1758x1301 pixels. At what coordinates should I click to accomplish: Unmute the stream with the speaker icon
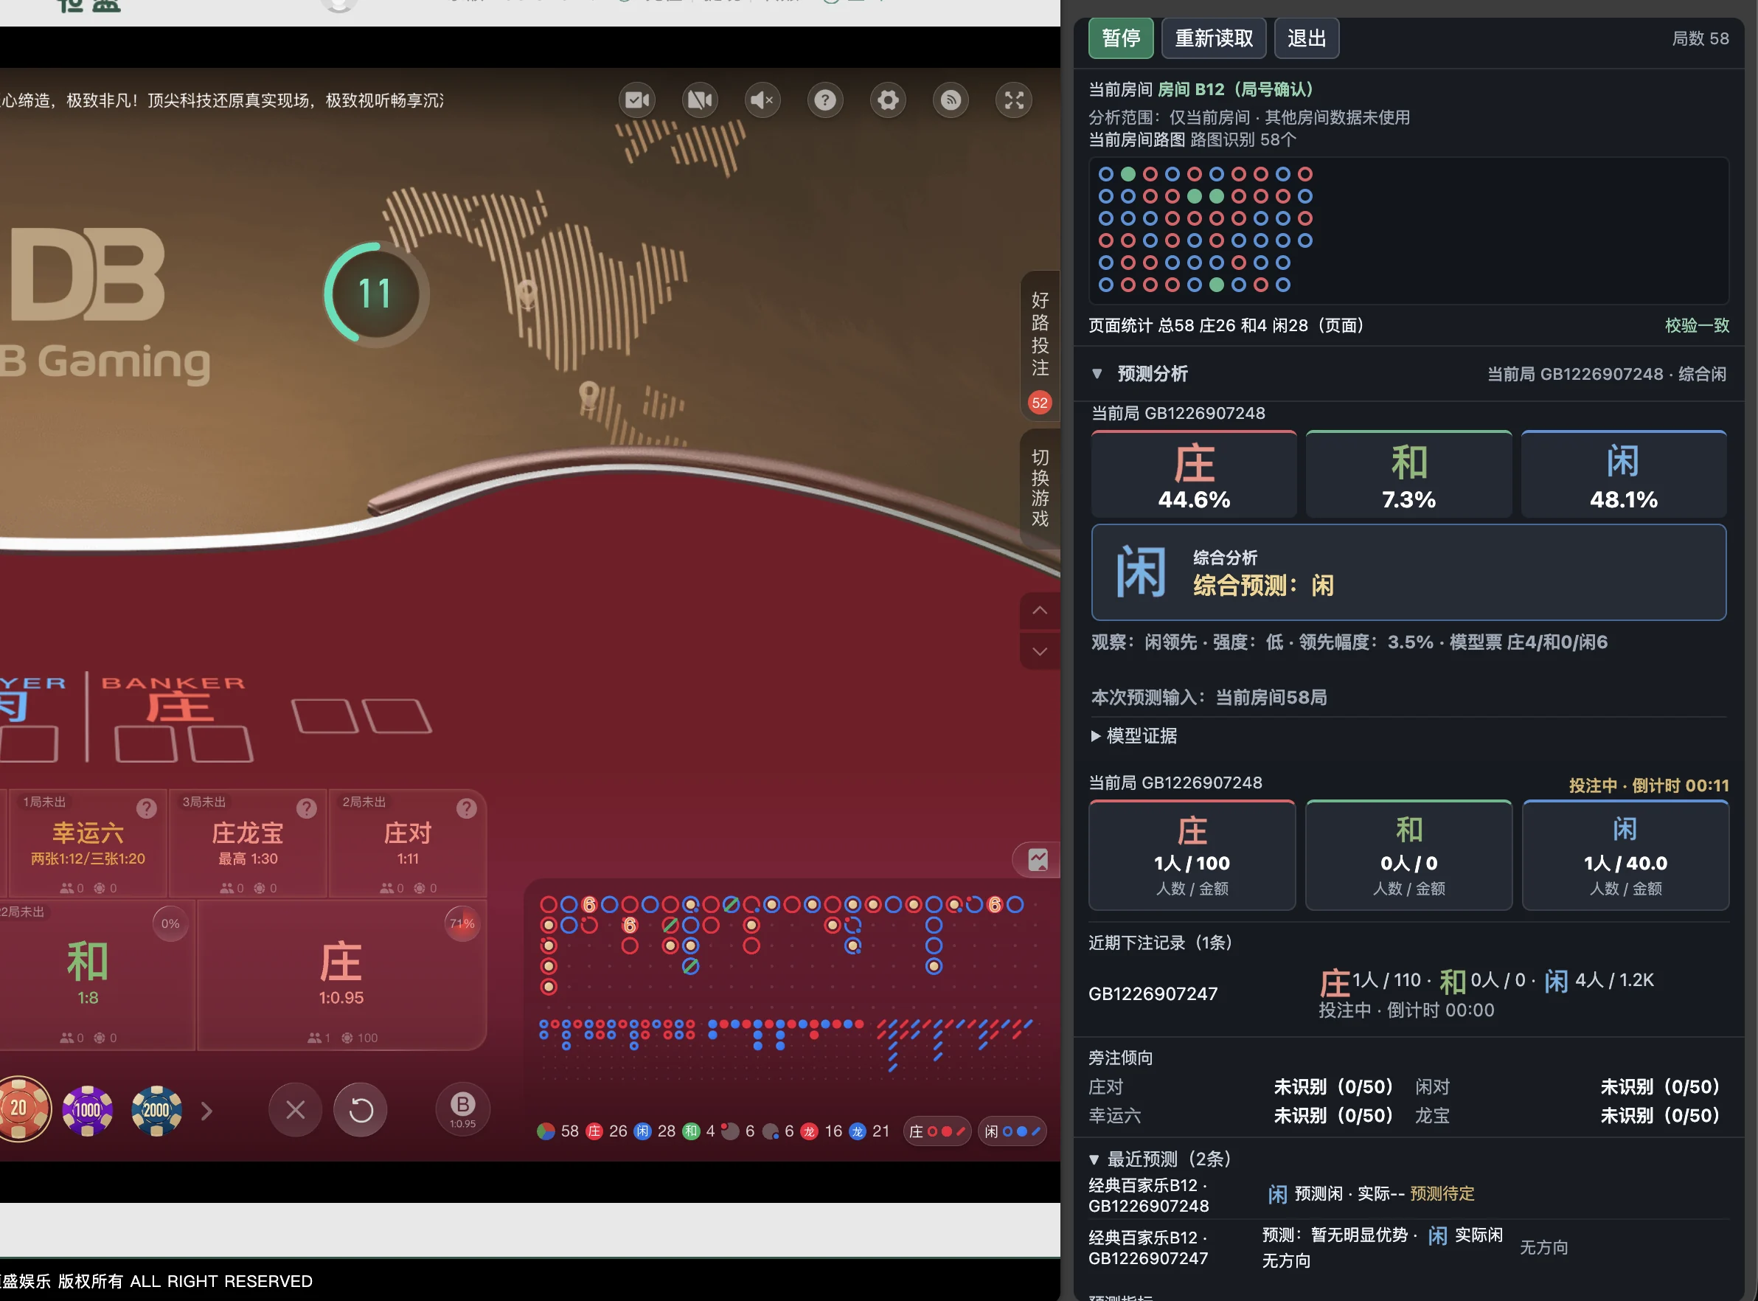click(763, 101)
